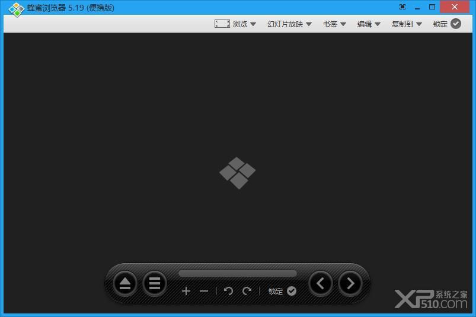Click the Honeyview logo in the title bar

coord(16,9)
